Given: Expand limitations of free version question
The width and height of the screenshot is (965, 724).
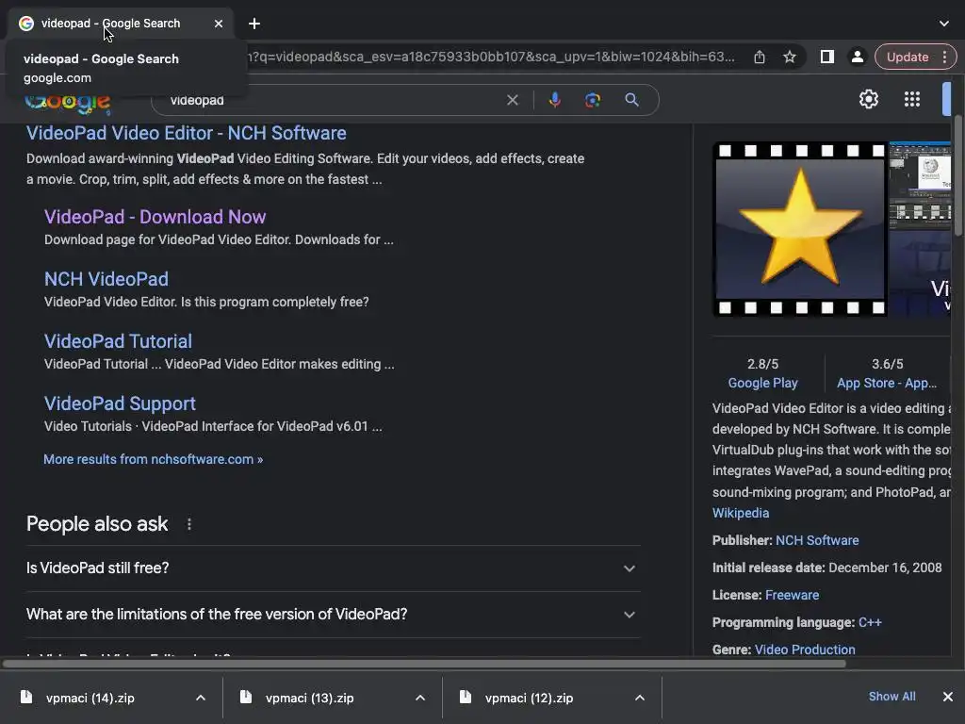Looking at the screenshot, I should pos(333,615).
